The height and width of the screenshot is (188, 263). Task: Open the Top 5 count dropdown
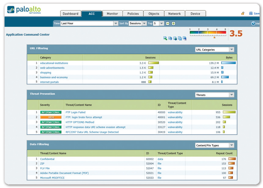(158, 23)
